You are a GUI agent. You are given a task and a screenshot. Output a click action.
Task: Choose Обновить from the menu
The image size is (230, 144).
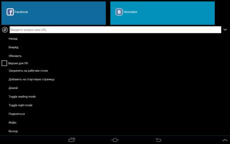[x=15, y=56]
